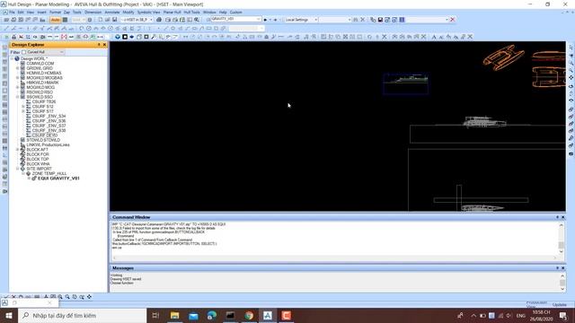Collapse the SSOWLD SSO node
This screenshot has height=323, width=575.
tap(18, 97)
